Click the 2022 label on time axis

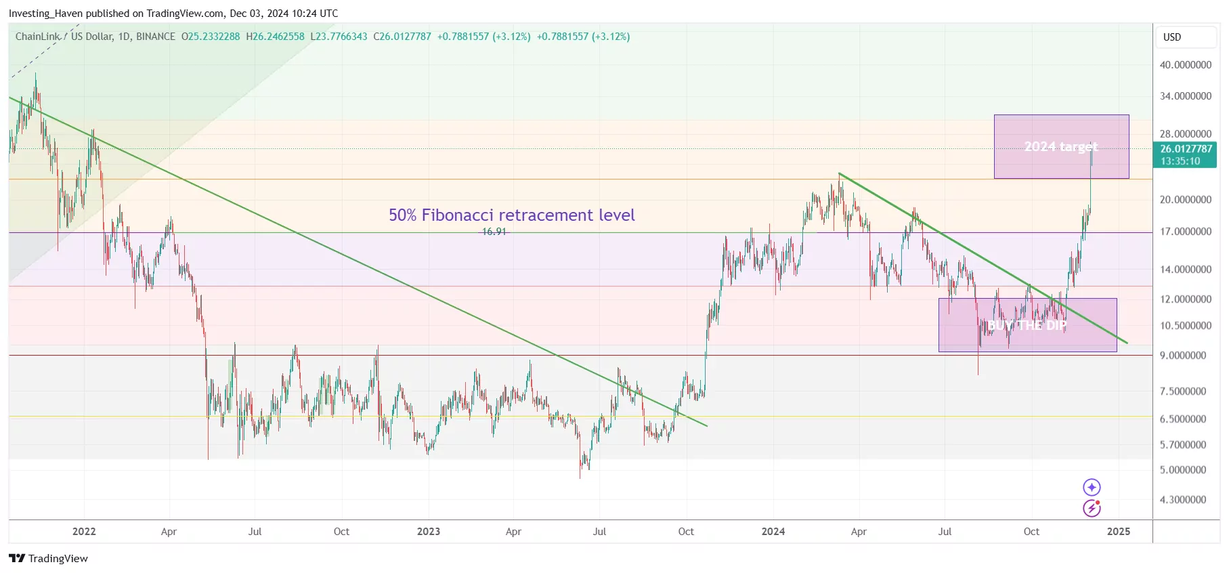(84, 532)
